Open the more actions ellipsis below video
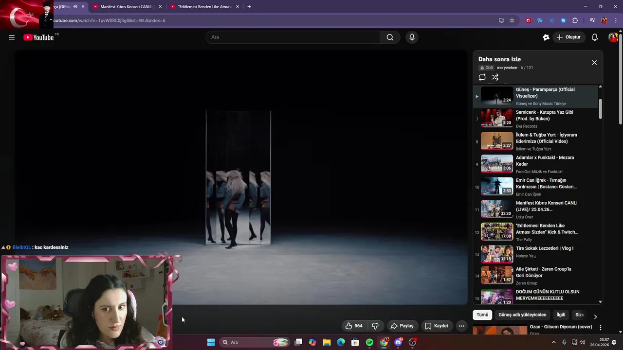 click(x=461, y=326)
